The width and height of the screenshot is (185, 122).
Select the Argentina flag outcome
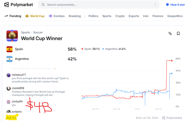point(9,59)
